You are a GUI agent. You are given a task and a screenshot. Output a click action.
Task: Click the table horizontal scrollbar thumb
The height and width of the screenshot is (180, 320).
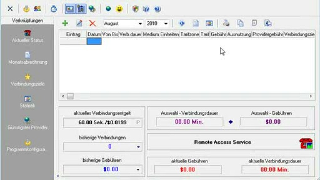[x=70, y=96]
